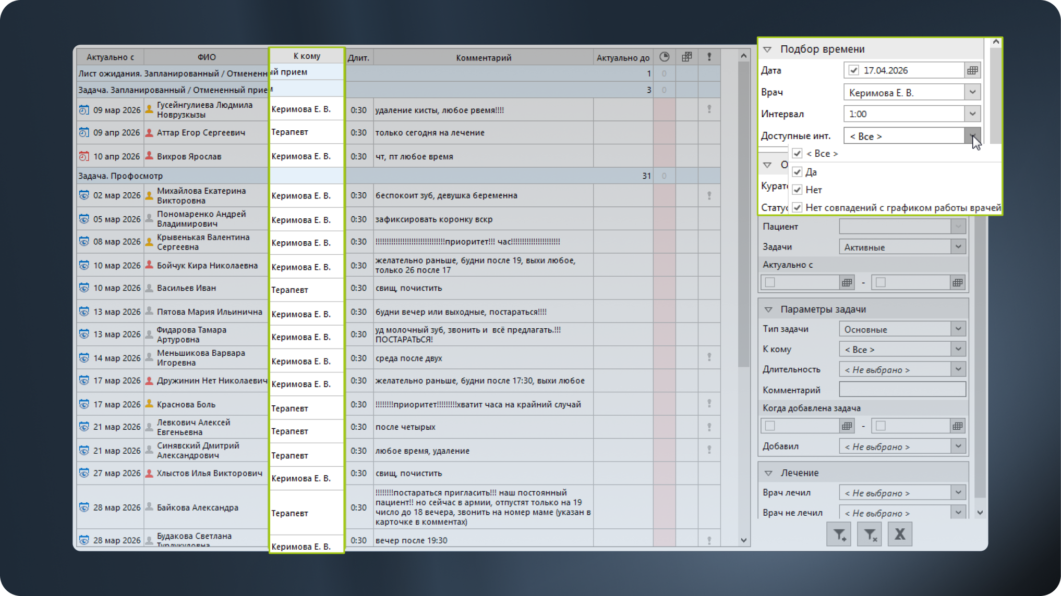1061x596 pixels.
Task: Uncheck the Да checkbox in dropdown list
Action: pyautogui.click(x=797, y=172)
